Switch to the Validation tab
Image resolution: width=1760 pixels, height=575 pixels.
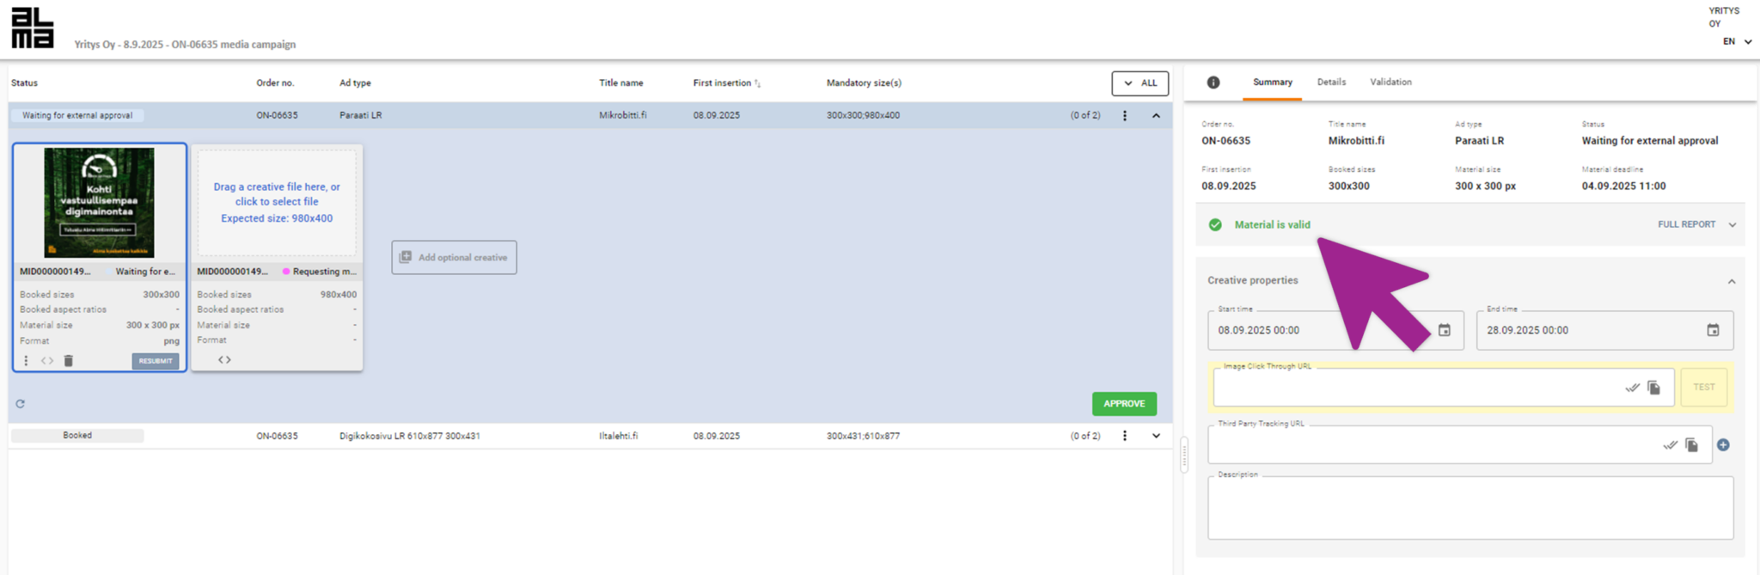point(1390,83)
